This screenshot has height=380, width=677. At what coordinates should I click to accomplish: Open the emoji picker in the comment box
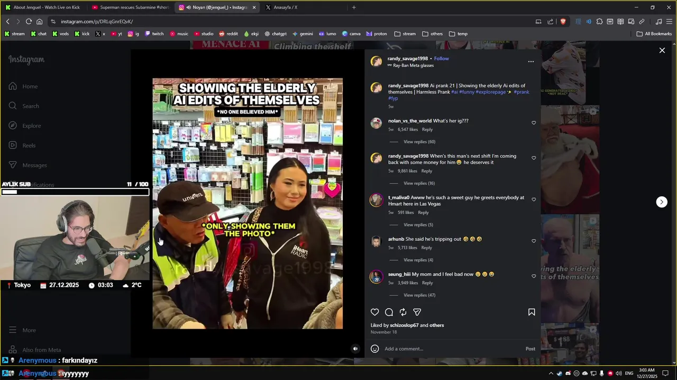[375, 348]
